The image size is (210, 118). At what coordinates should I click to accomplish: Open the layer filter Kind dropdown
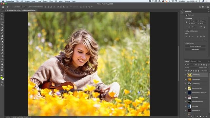point(190,65)
